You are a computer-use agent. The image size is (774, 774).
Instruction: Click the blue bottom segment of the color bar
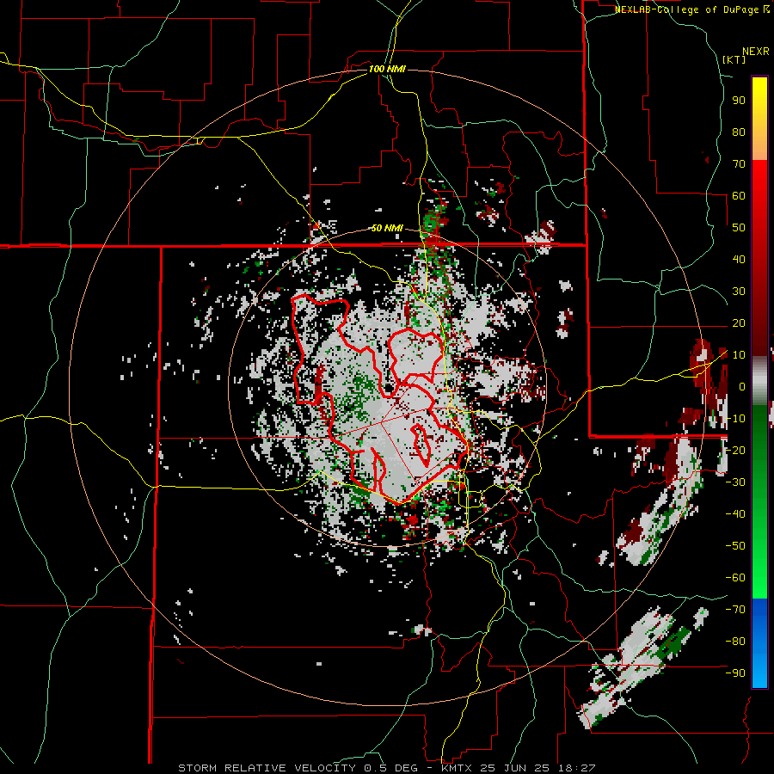click(759, 643)
